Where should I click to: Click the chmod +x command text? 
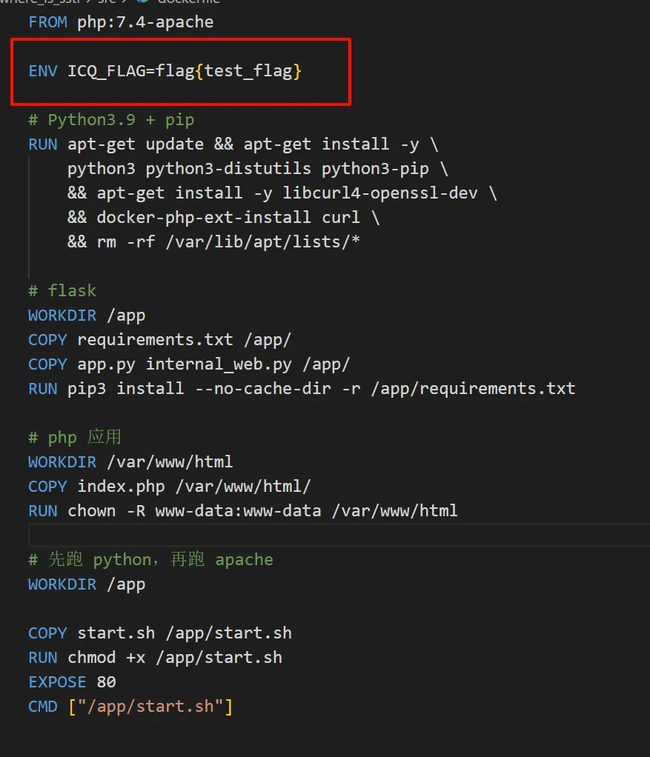106,658
